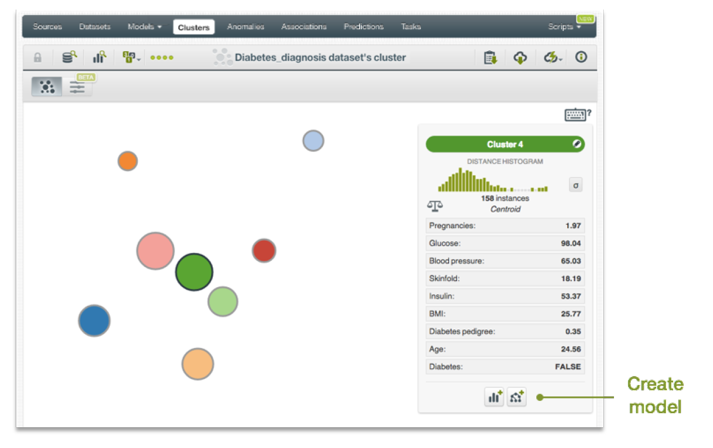Switch on the cluster visualization view

(x=46, y=86)
